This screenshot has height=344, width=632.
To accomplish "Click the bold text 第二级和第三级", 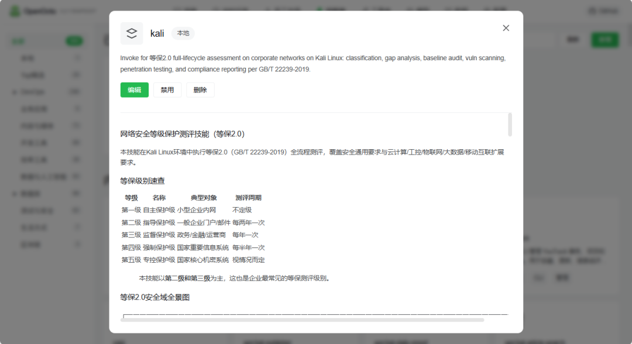I will (187, 278).
